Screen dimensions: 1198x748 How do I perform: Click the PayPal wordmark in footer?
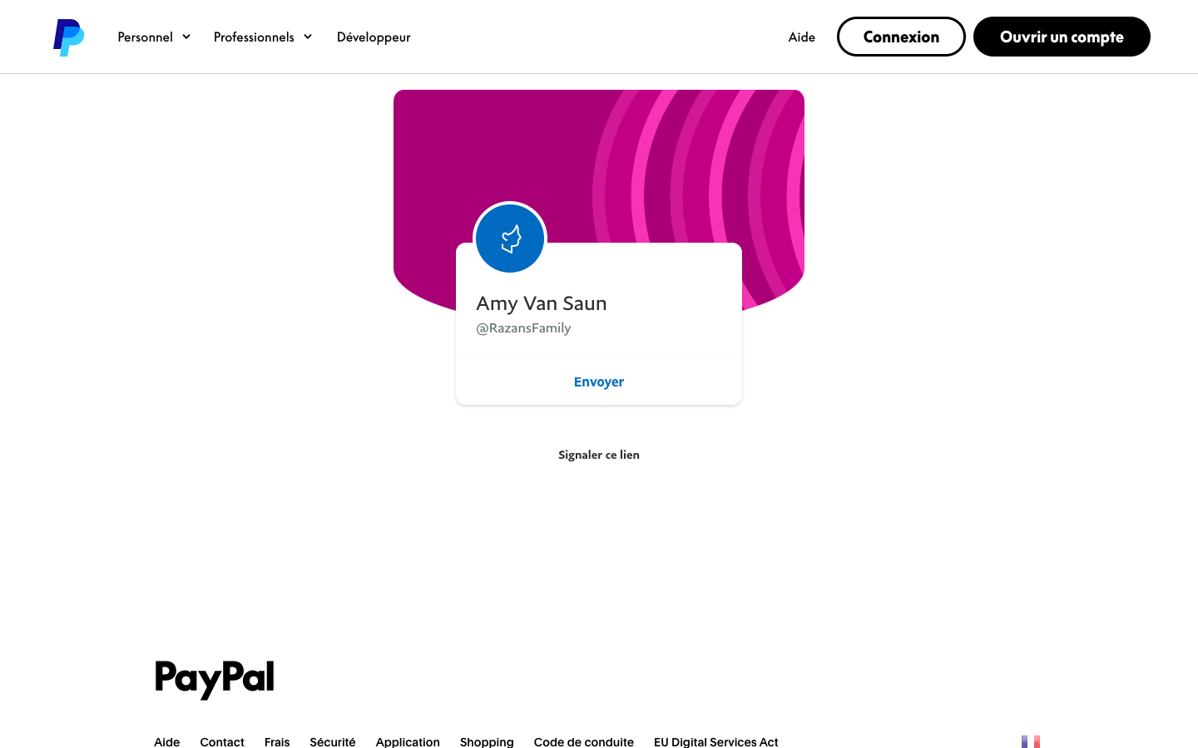pyautogui.click(x=215, y=679)
